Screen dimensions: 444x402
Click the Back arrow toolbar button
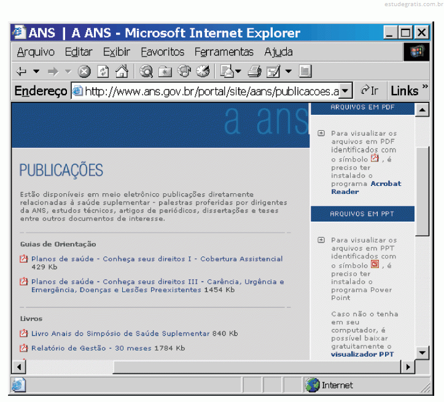tap(21, 72)
